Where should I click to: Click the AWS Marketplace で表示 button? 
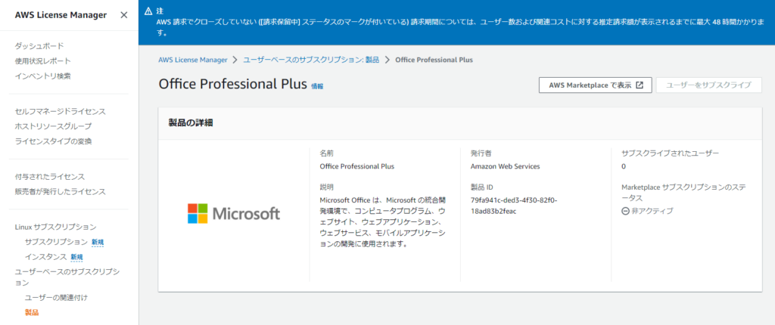tap(596, 85)
